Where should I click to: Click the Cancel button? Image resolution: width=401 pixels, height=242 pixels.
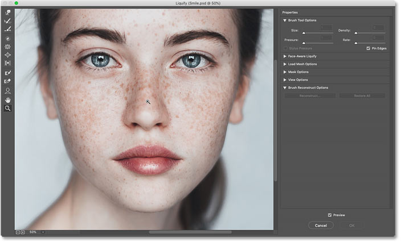321,226
